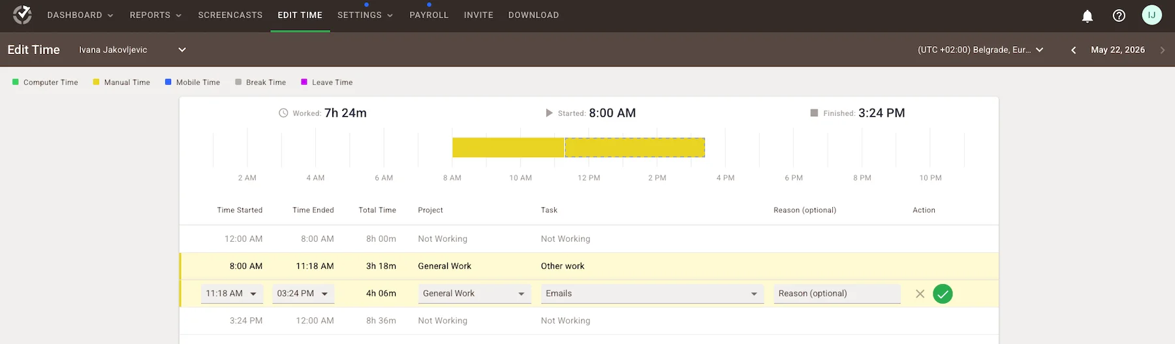Click the Time Doctor logo icon
This screenshot has height=344, width=1175.
[x=22, y=14]
